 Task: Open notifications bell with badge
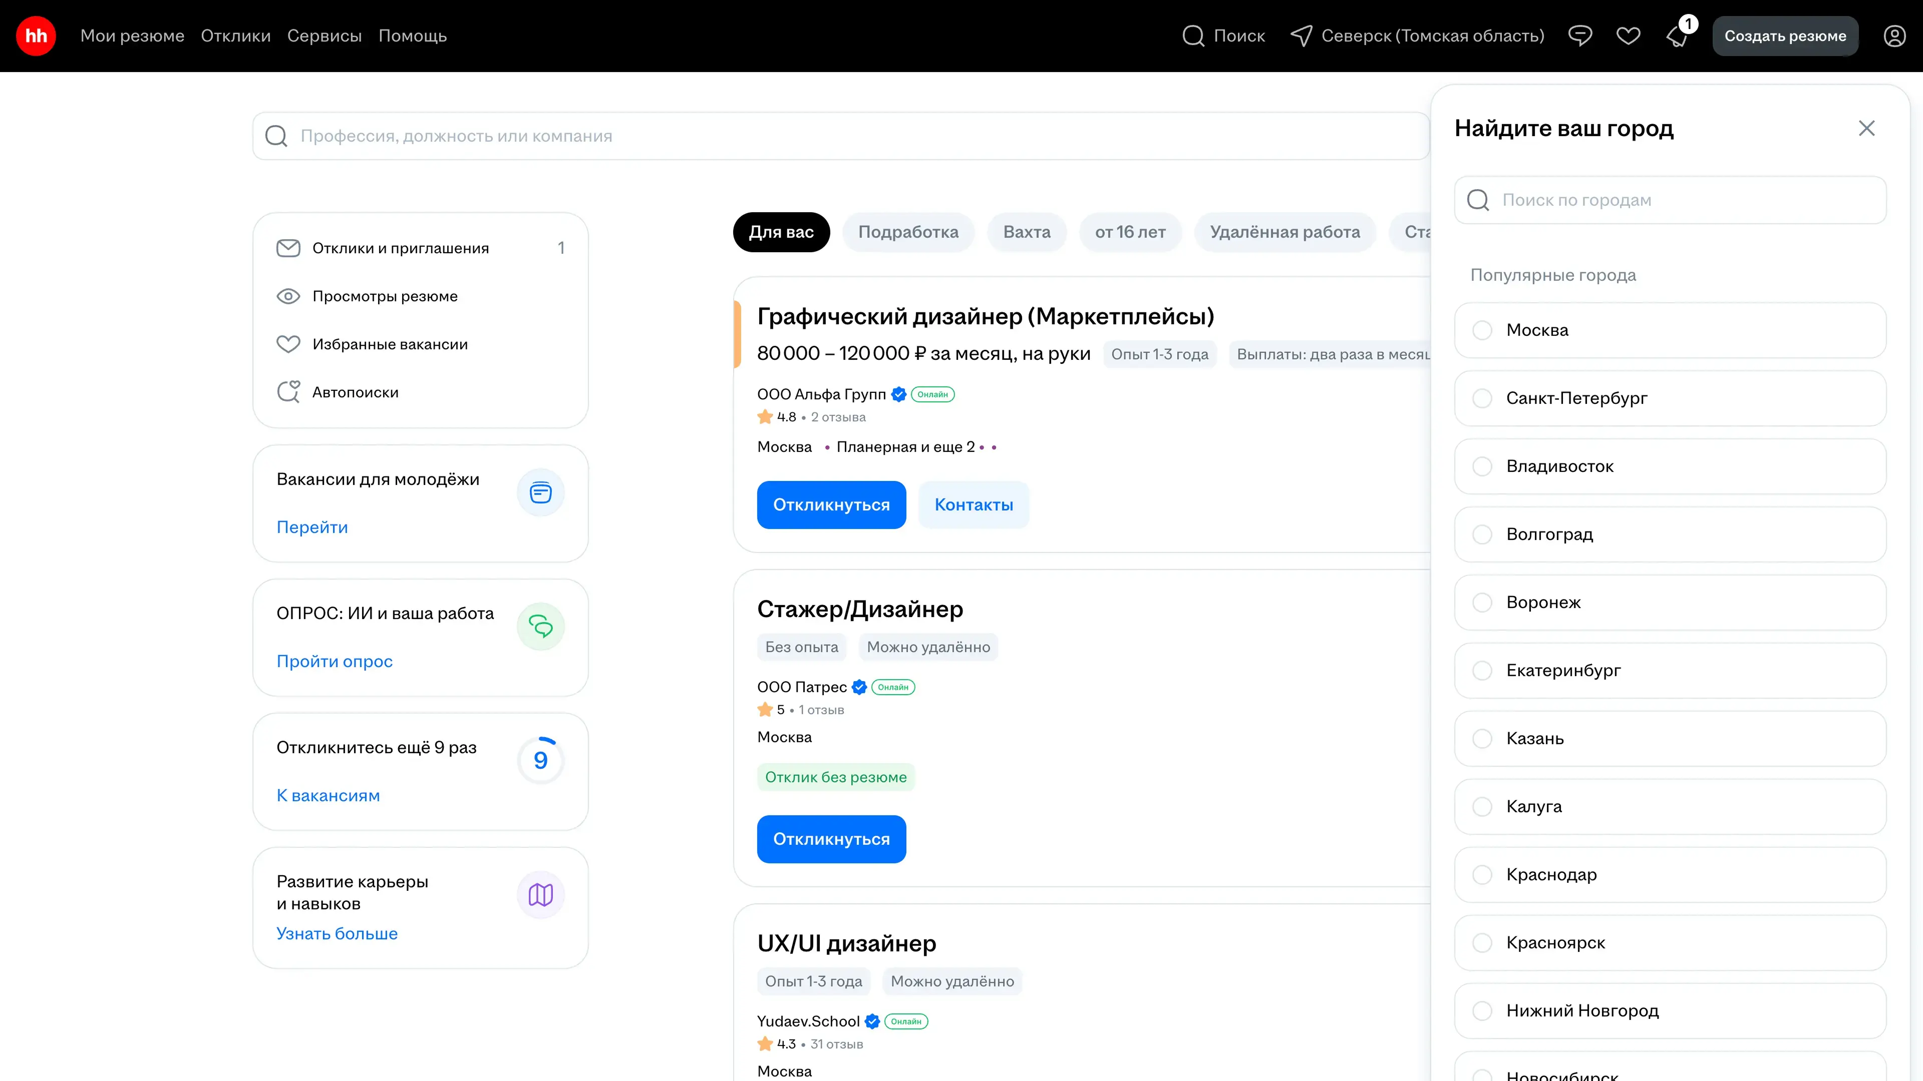pyautogui.click(x=1678, y=36)
